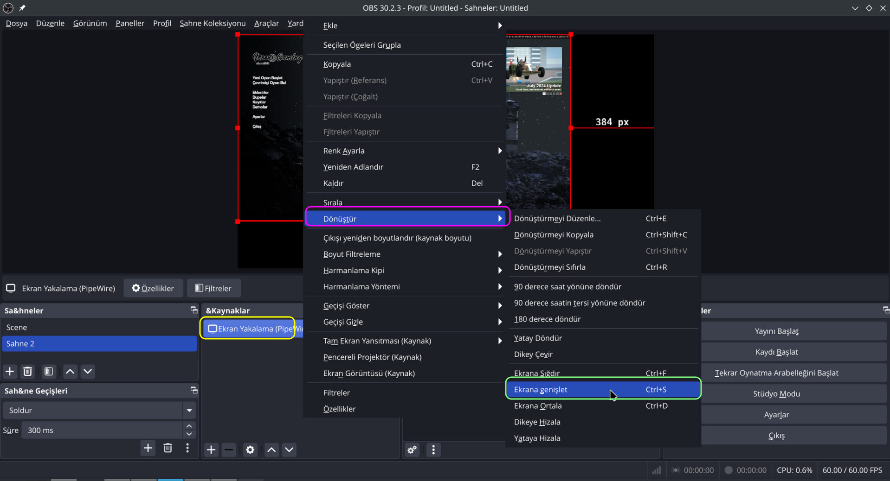Open the Dosya menu

click(16, 23)
